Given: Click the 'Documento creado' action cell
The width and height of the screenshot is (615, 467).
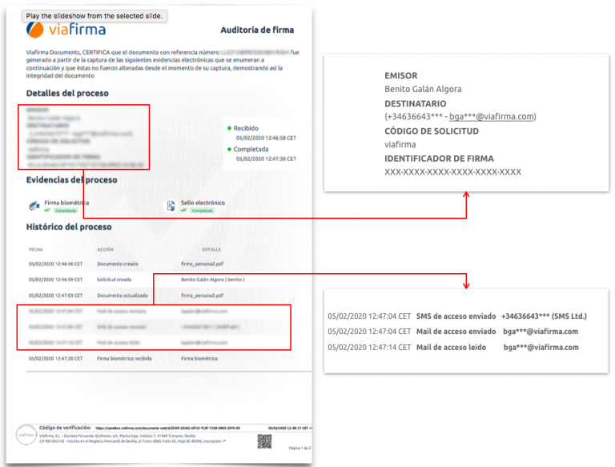Looking at the screenshot, I should click(117, 264).
